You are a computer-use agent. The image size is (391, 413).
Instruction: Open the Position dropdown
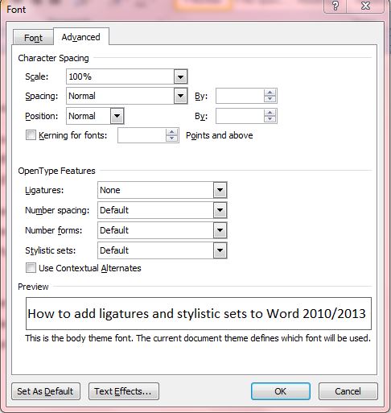117,116
